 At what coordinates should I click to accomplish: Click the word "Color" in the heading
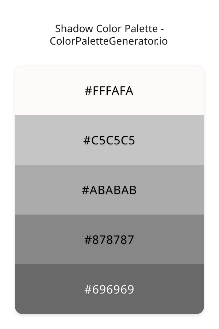[x=105, y=29]
